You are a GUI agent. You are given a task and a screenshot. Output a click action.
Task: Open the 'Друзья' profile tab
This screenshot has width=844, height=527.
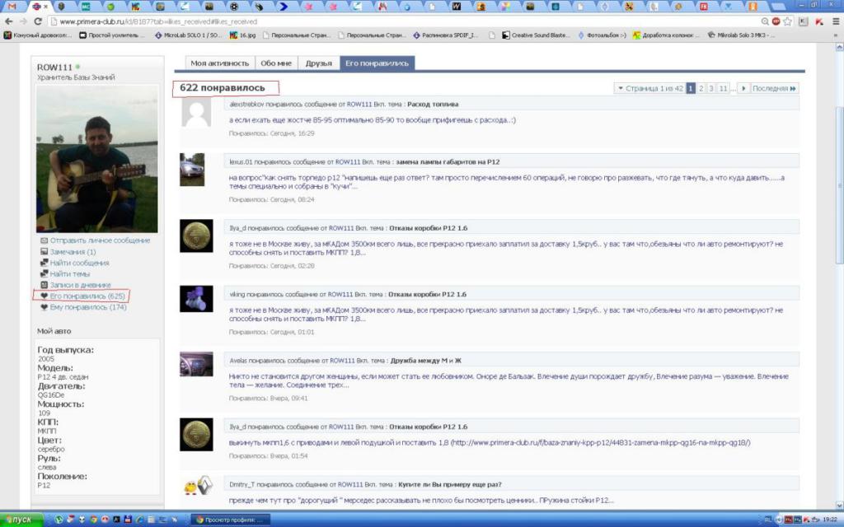click(319, 63)
